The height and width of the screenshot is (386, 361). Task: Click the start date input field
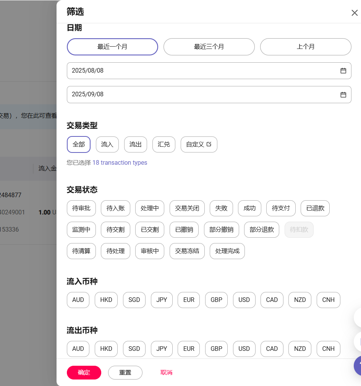199,71
